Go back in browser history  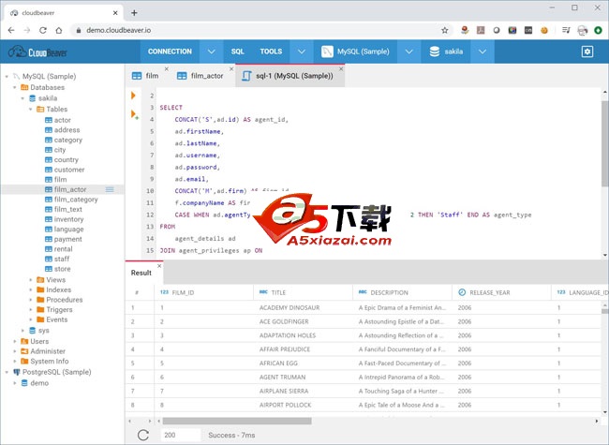[11, 30]
